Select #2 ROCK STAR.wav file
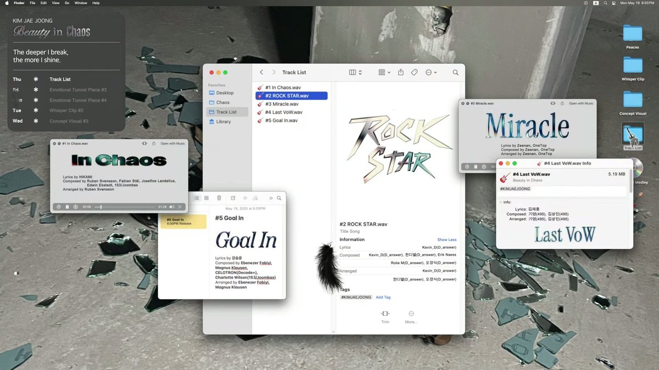 pos(292,96)
